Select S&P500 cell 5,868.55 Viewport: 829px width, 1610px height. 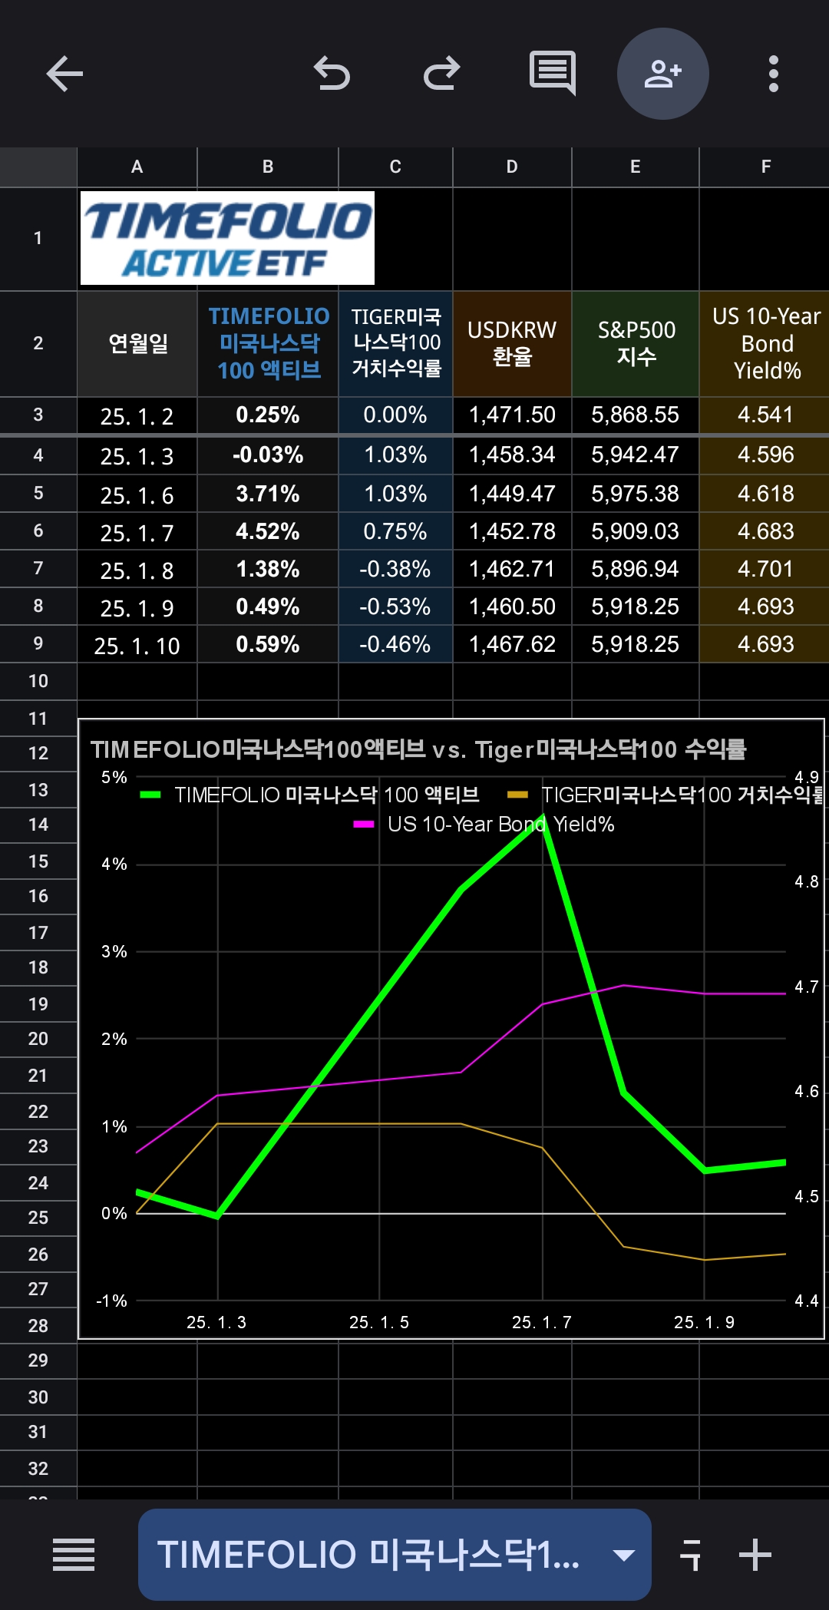tap(636, 415)
